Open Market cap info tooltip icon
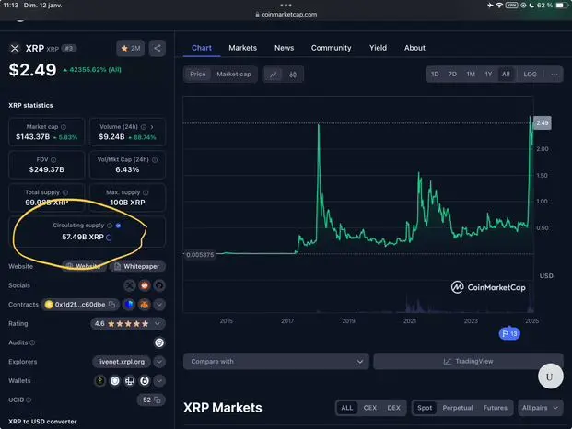Screen dimensions: 572x429 point(64,127)
